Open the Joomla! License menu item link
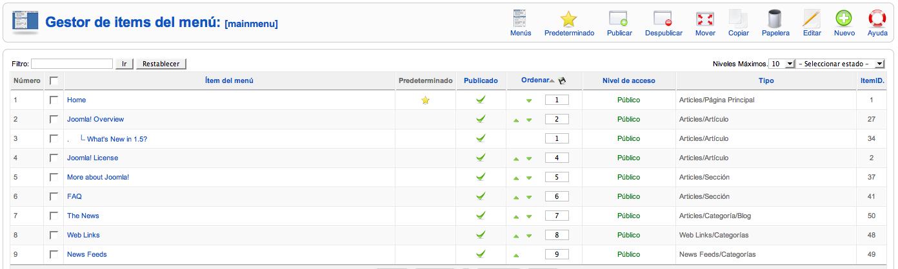Screen dimensions: 898x269 [x=92, y=158]
